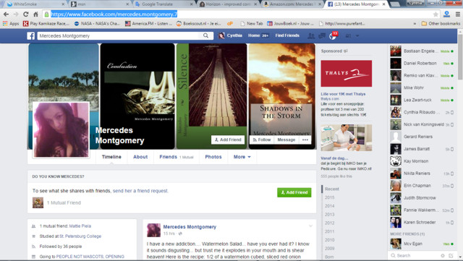Click the new chat window icon beside chat search
This screenshot has width=463, height=261.
pyautogui.click(x=451, y=255)
